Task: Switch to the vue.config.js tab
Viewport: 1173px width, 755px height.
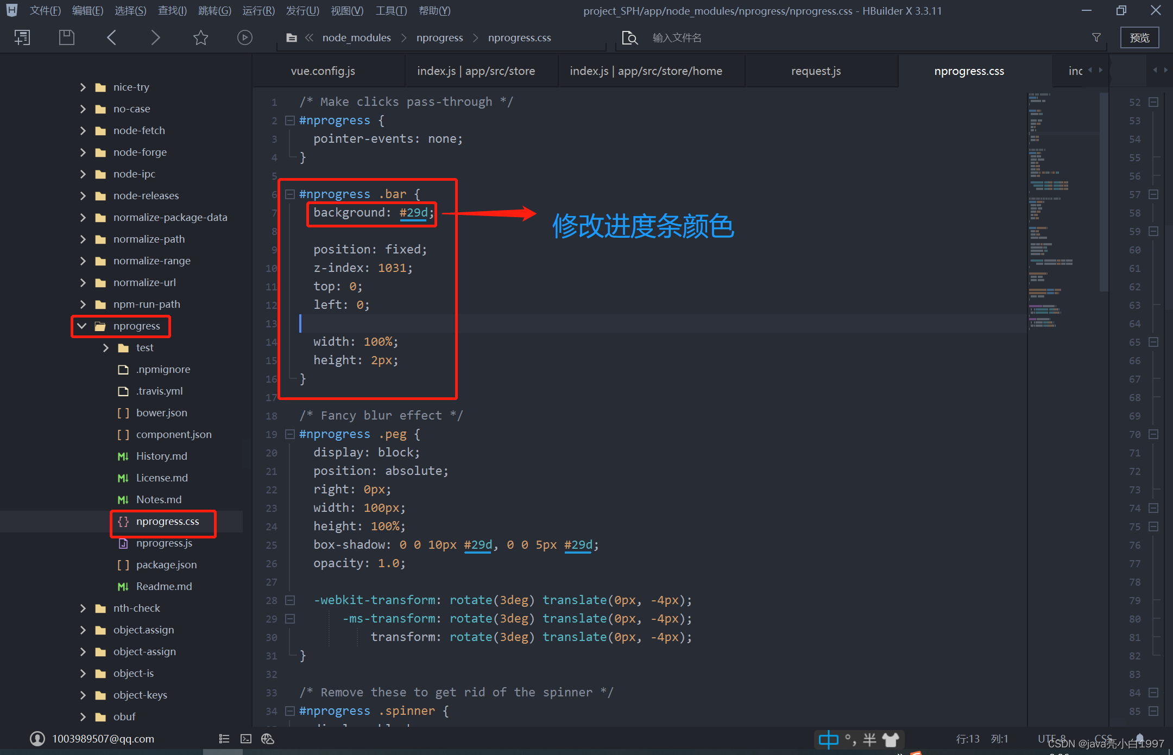Action: click(x=323, y=71)
